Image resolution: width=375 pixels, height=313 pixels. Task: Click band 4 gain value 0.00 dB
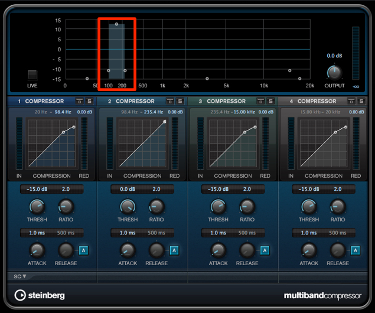[356, 112]
